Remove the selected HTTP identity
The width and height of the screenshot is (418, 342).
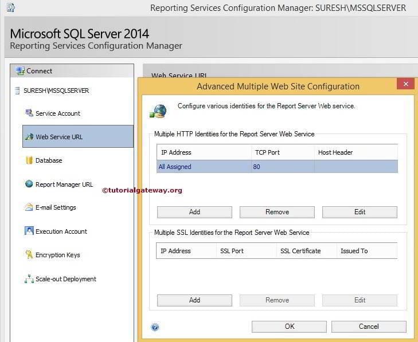click(x=277, y=212)
